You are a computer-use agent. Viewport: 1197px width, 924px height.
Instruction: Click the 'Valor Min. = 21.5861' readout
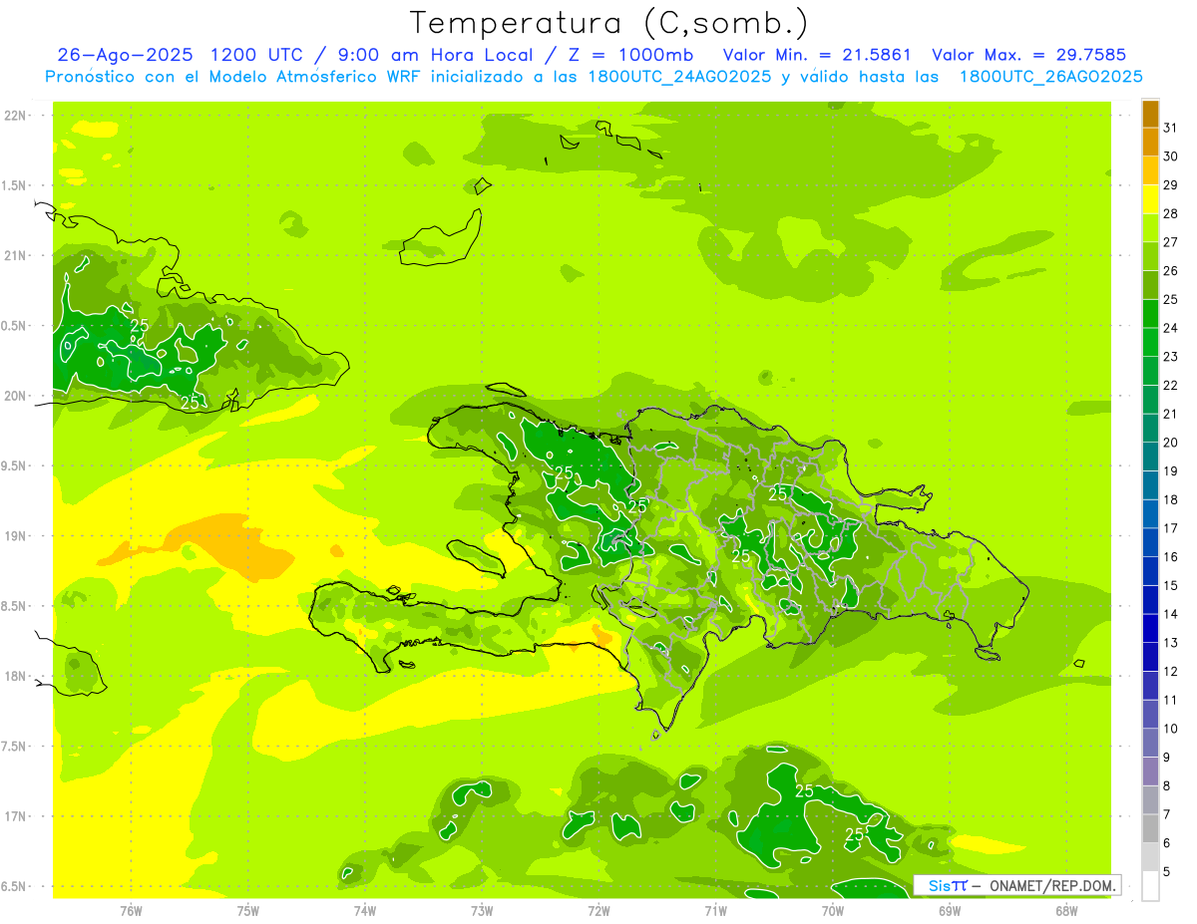click(817, 55)
